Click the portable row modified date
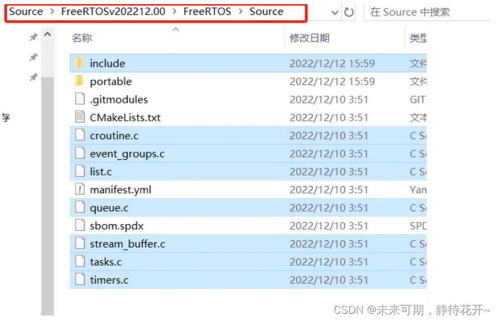 [x=332, y=81]
